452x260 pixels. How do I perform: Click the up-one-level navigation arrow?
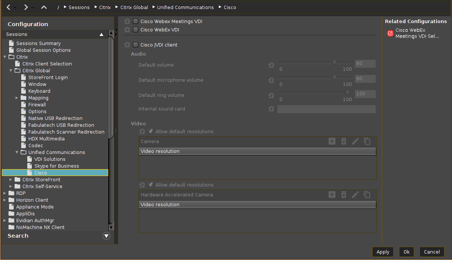coord(44,7)
